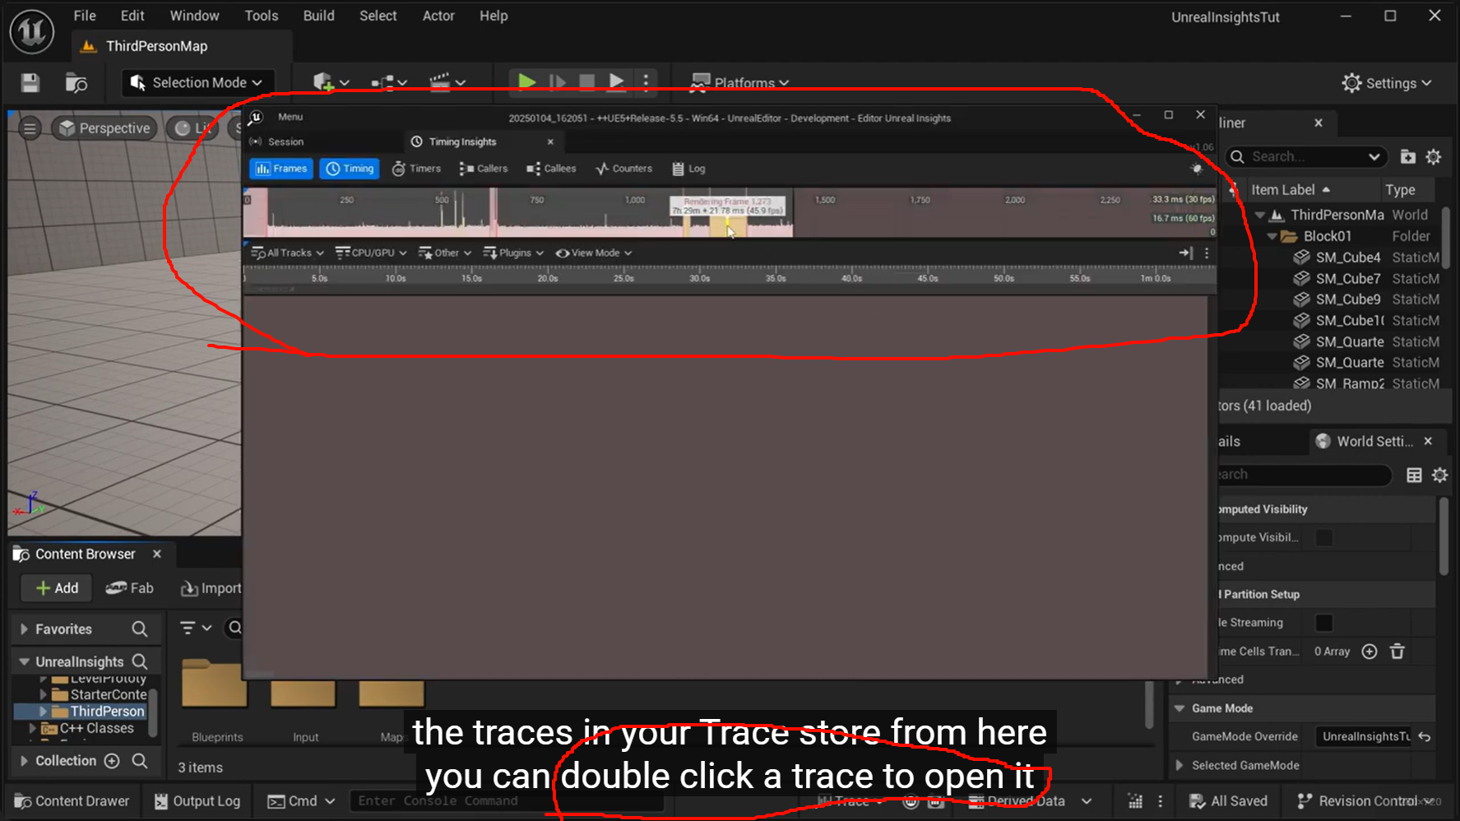Open the CPU/GPU tracks dropdown
Image resolution: width=1460 pixels, height=821 pixels.
(371, 253)
